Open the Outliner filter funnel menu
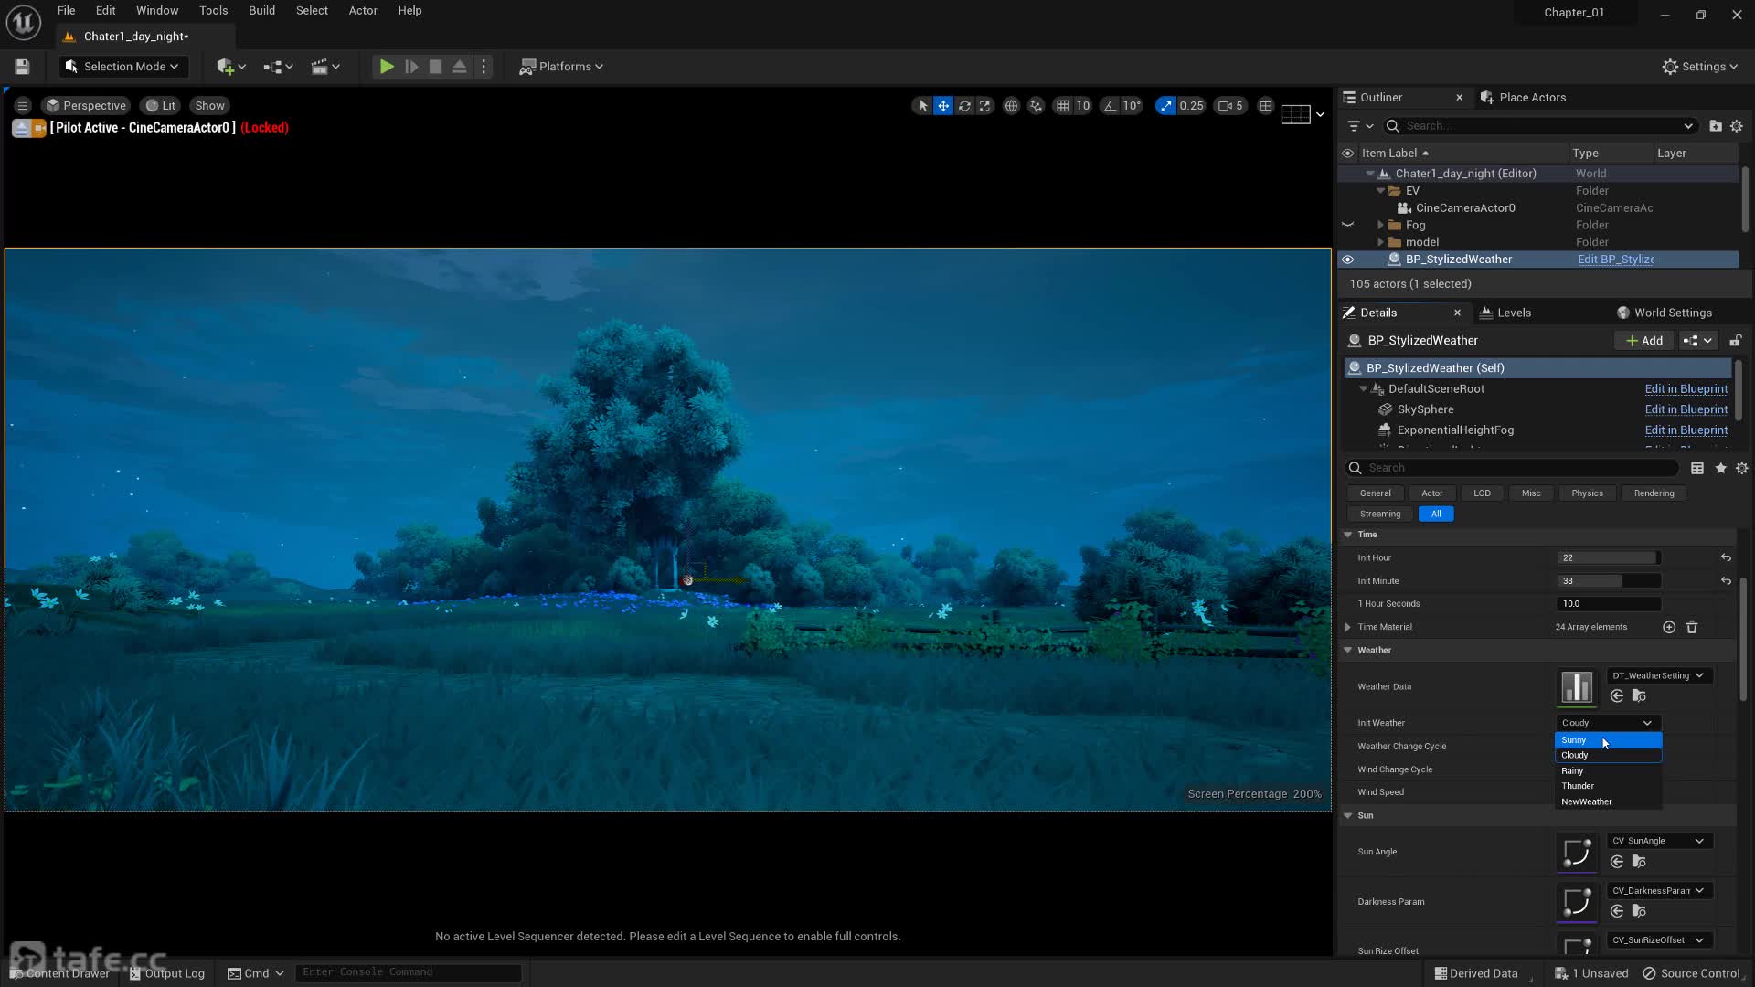 pyautogui.click(x=1360, y=126)
